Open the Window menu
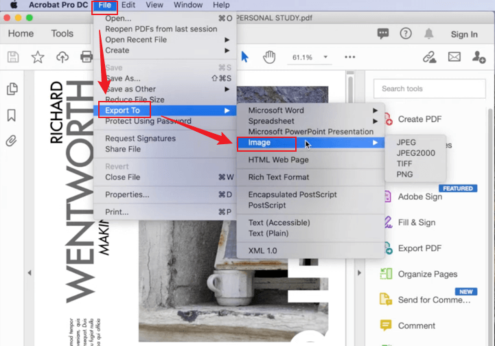The width and height of the screenshot is (495, 346). click(188, 5)
